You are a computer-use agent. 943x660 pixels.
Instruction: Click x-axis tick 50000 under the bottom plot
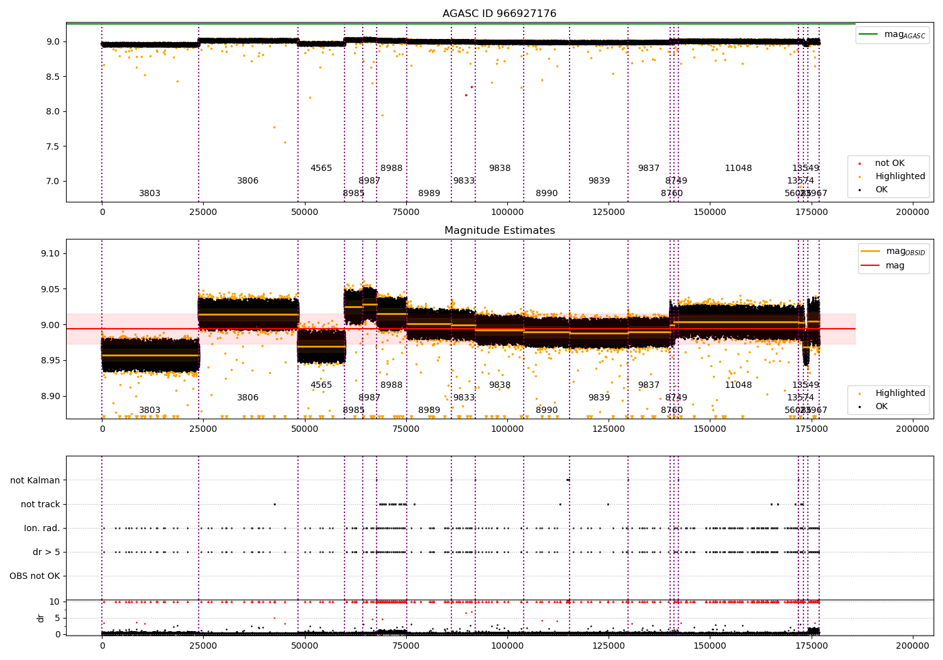[304, 646]
